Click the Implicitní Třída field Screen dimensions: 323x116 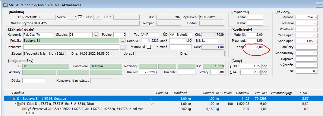coord(255,17)
